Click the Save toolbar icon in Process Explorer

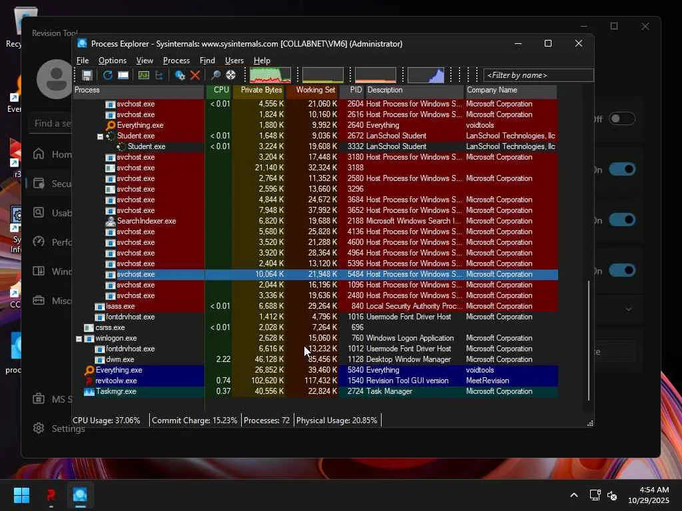tap(87, 75)
